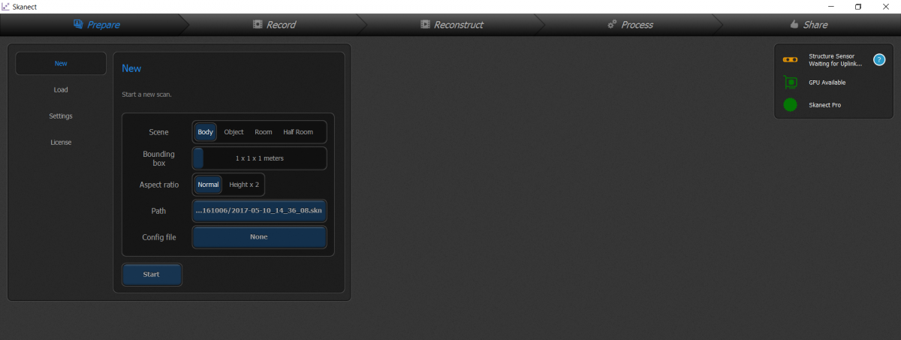Select the Half Room scene

click(x=298, y=132)
